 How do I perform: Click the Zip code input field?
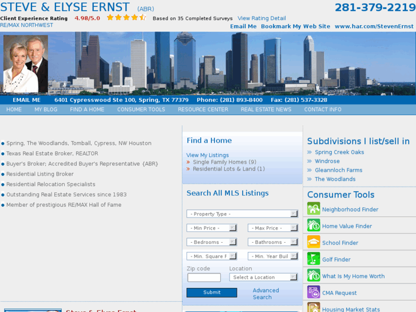tap(204, 278)
